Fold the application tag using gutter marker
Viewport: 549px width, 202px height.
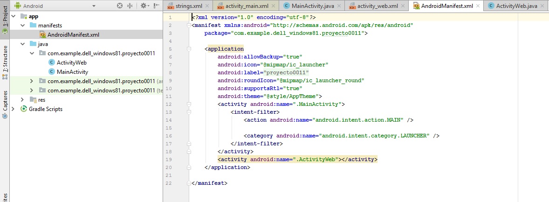(x=190, y=49)
